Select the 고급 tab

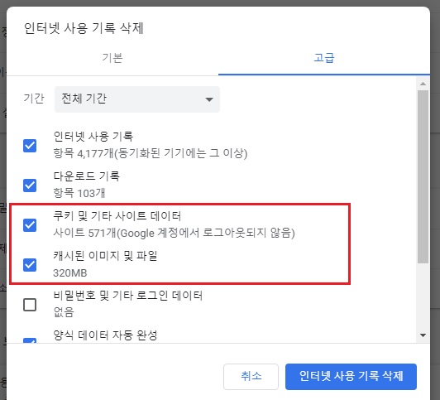point(324,58)
